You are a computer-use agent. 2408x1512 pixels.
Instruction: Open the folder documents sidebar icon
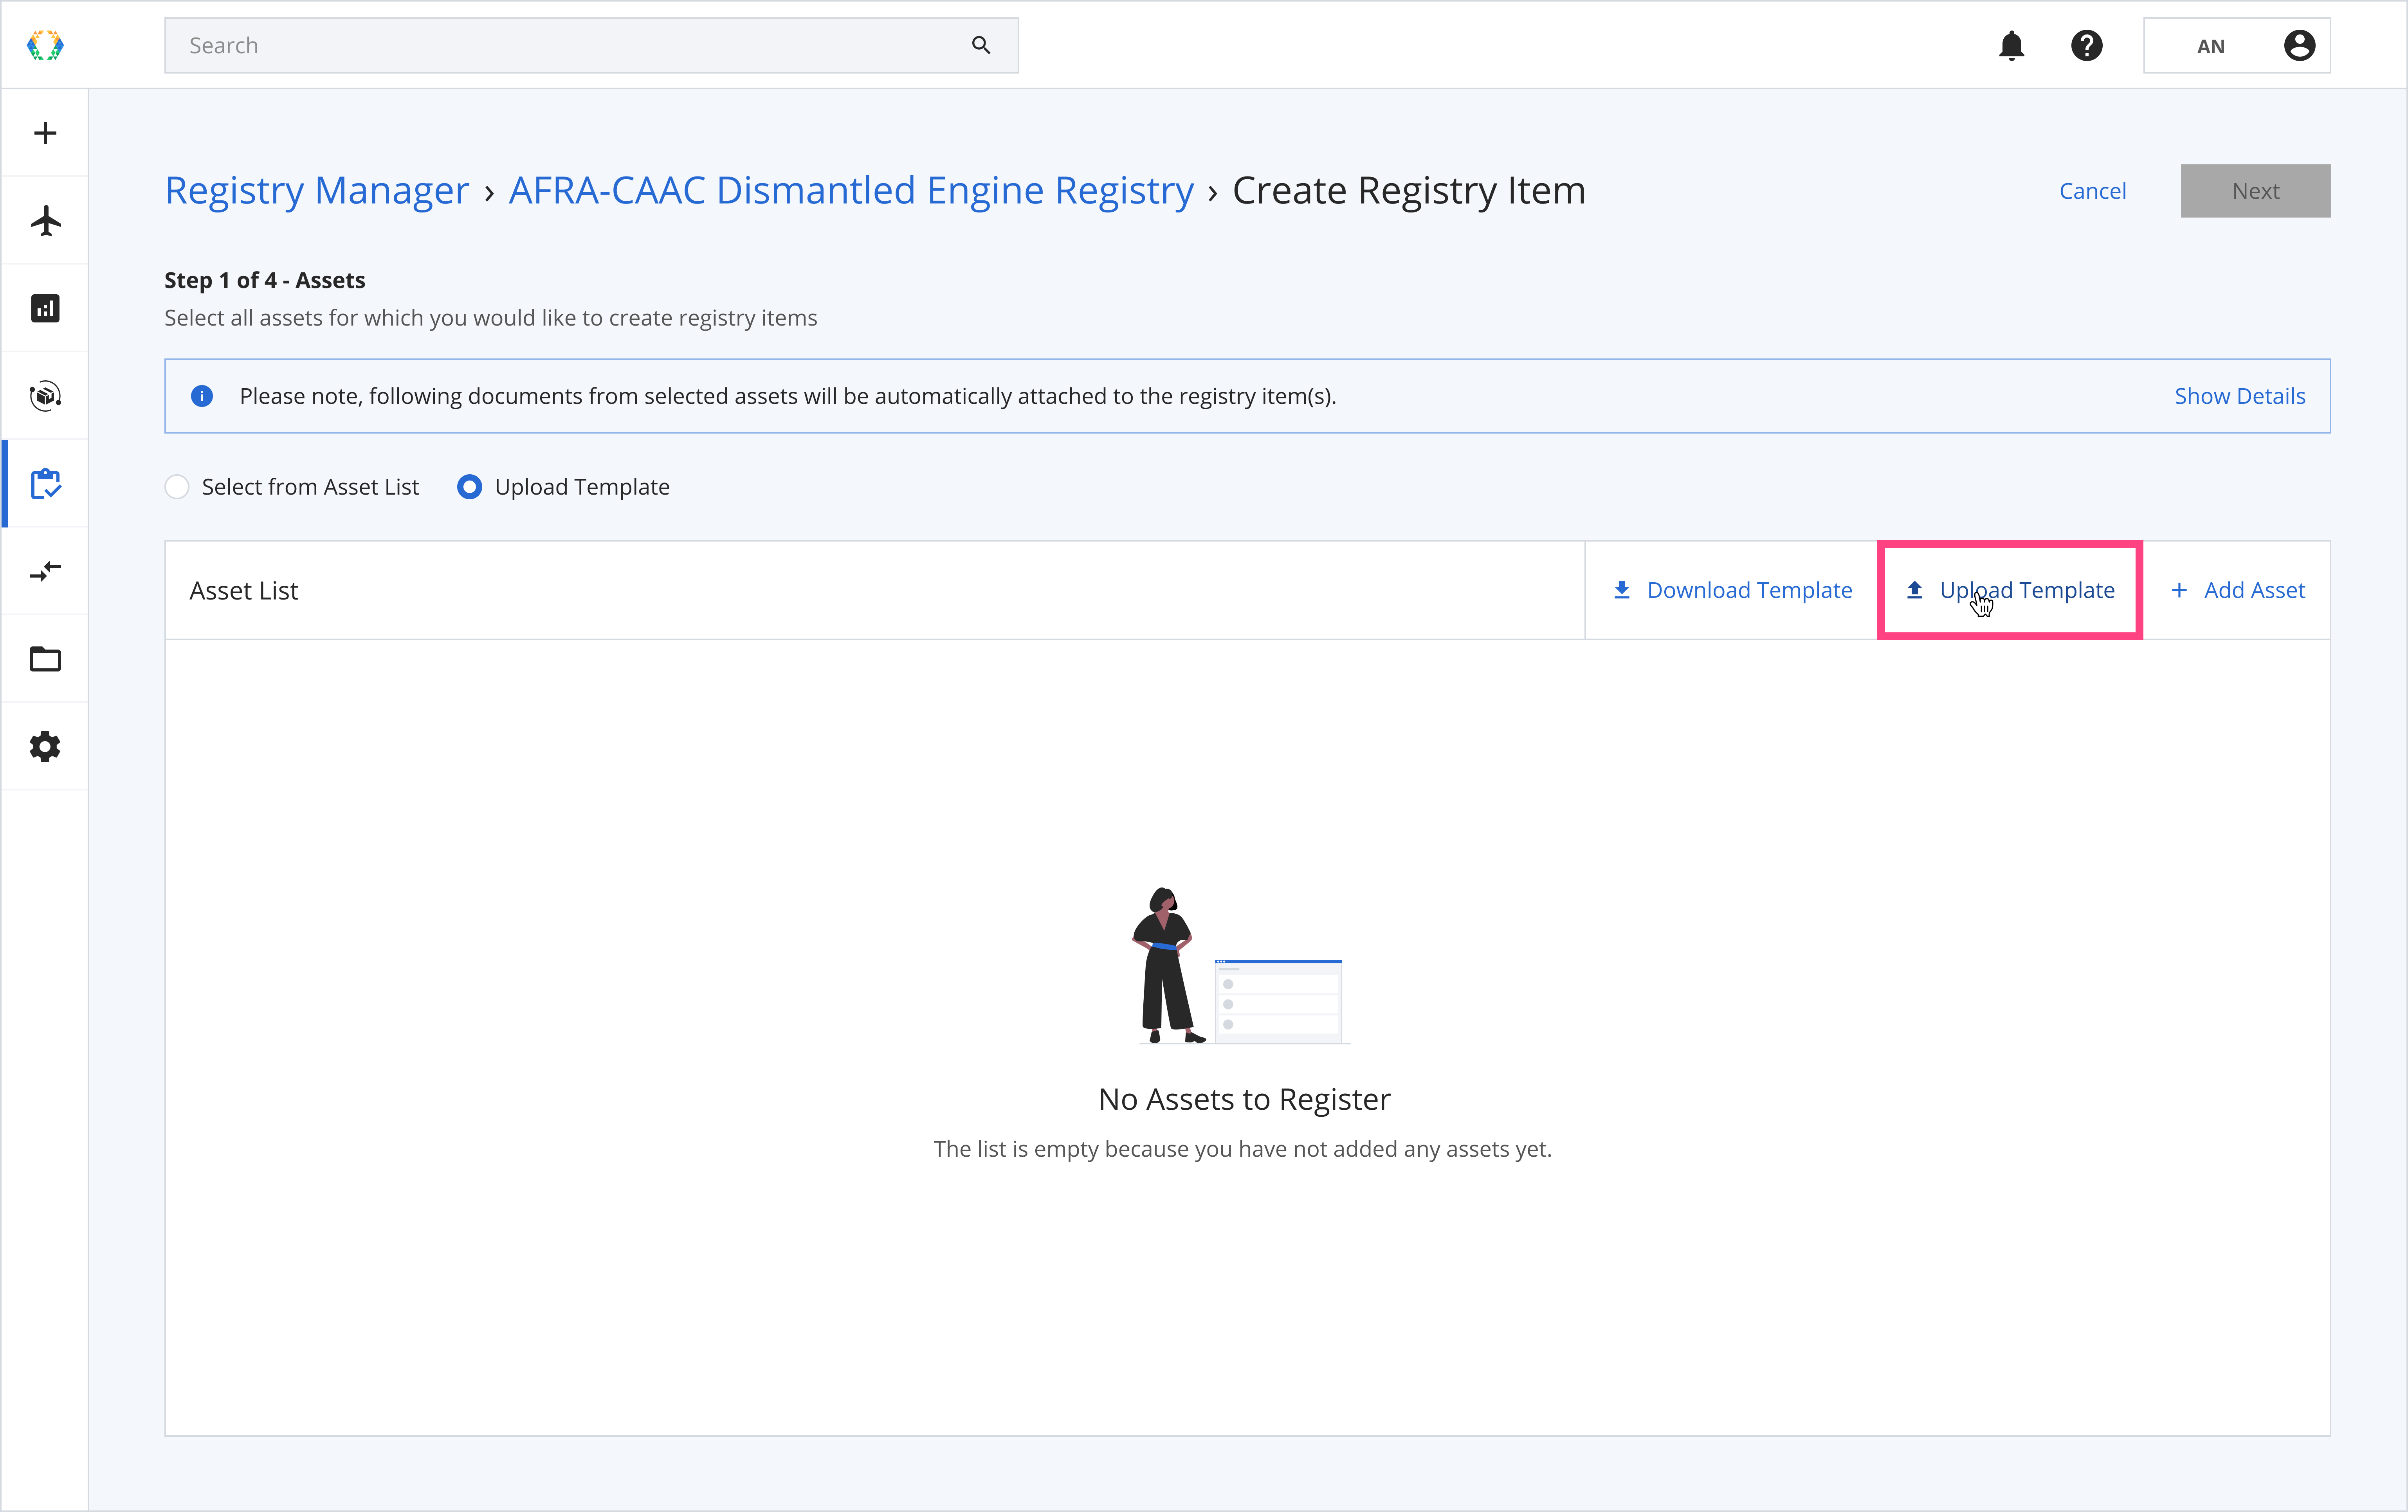[45, 659]
